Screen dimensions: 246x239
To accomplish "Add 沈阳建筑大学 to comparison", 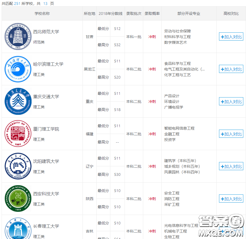I will [231, 166].
